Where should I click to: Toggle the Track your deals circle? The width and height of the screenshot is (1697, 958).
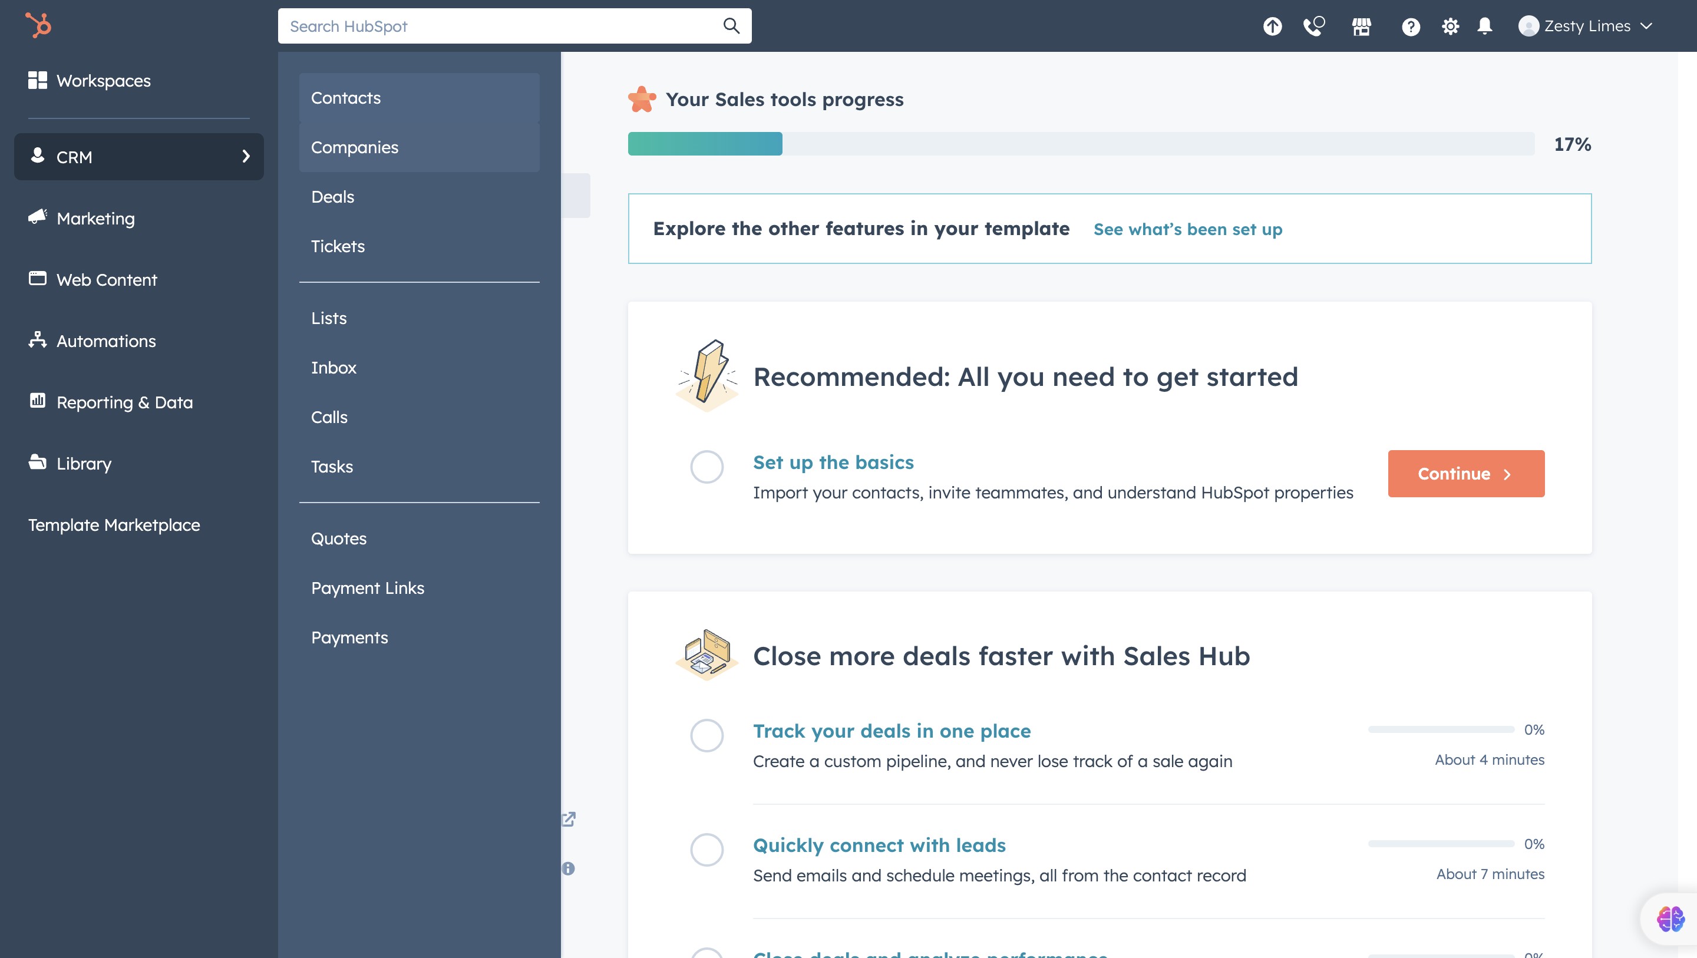(706, 735)
